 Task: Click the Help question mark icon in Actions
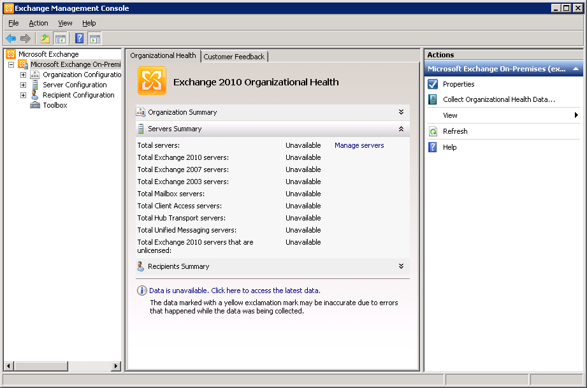[x=433, y=147]
